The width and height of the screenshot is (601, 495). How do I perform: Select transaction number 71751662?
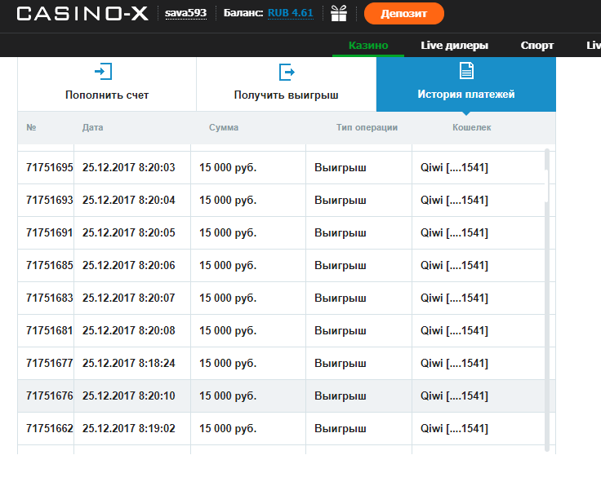tap(50, 428)
